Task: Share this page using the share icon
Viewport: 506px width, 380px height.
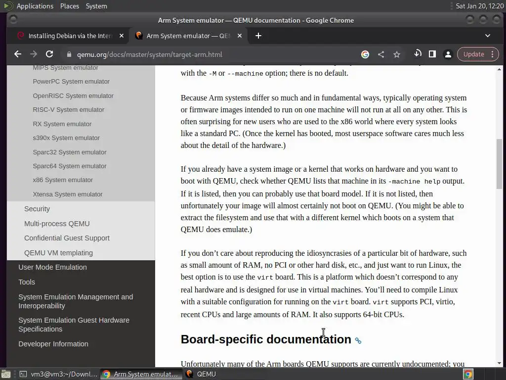Action: point(381,54)
